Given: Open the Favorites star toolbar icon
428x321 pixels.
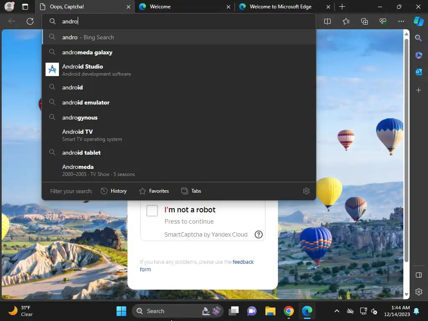Looking at the screenshot, I should [346, 21].
